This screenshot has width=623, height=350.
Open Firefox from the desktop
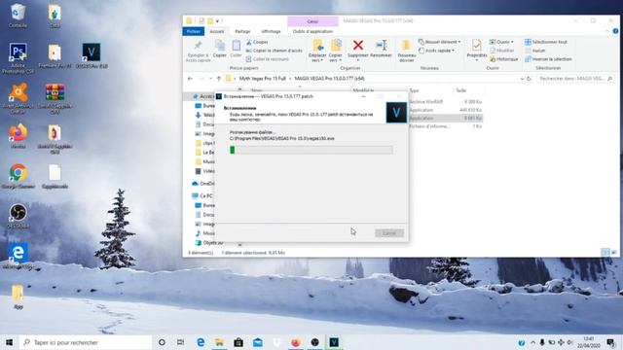point(18,136)
